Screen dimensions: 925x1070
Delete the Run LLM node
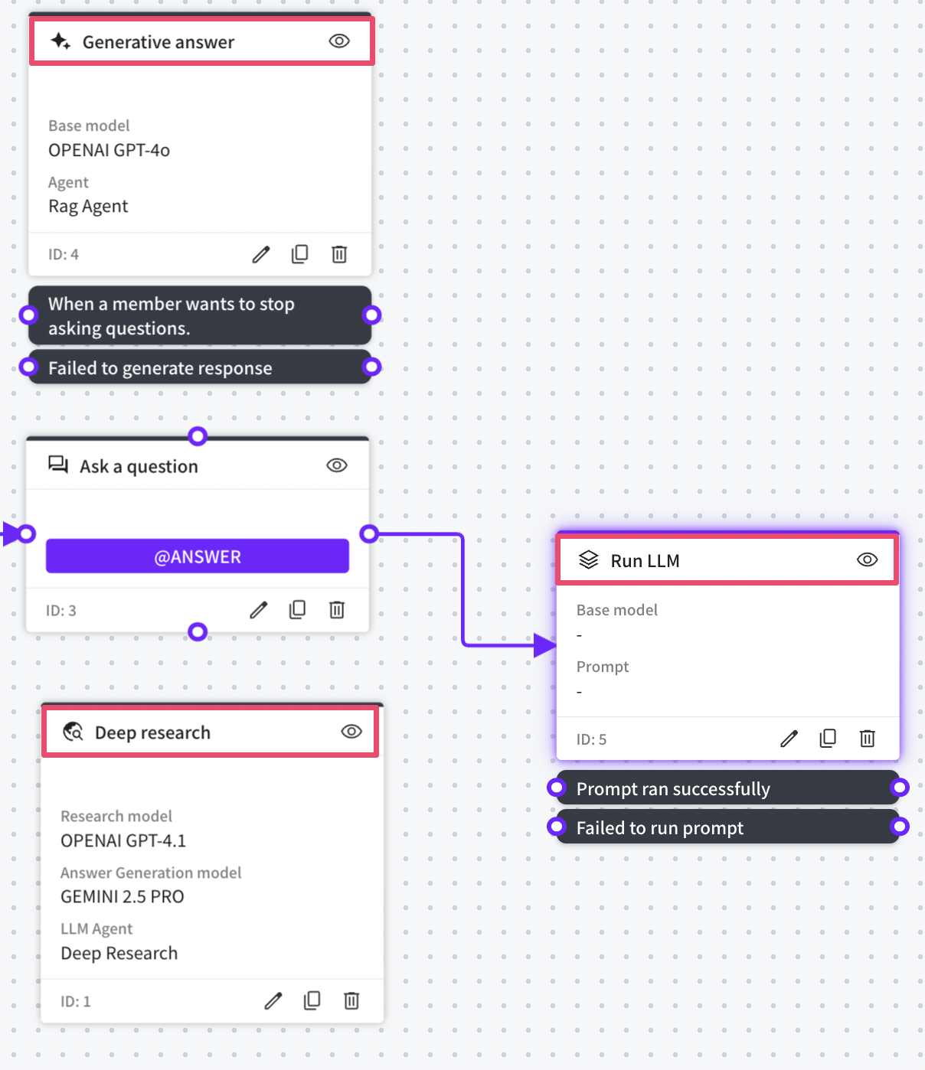click(867, 739)
